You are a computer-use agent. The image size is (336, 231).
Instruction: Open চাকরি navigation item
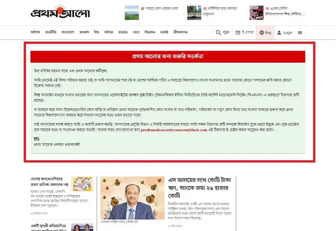tap(164, 32)
